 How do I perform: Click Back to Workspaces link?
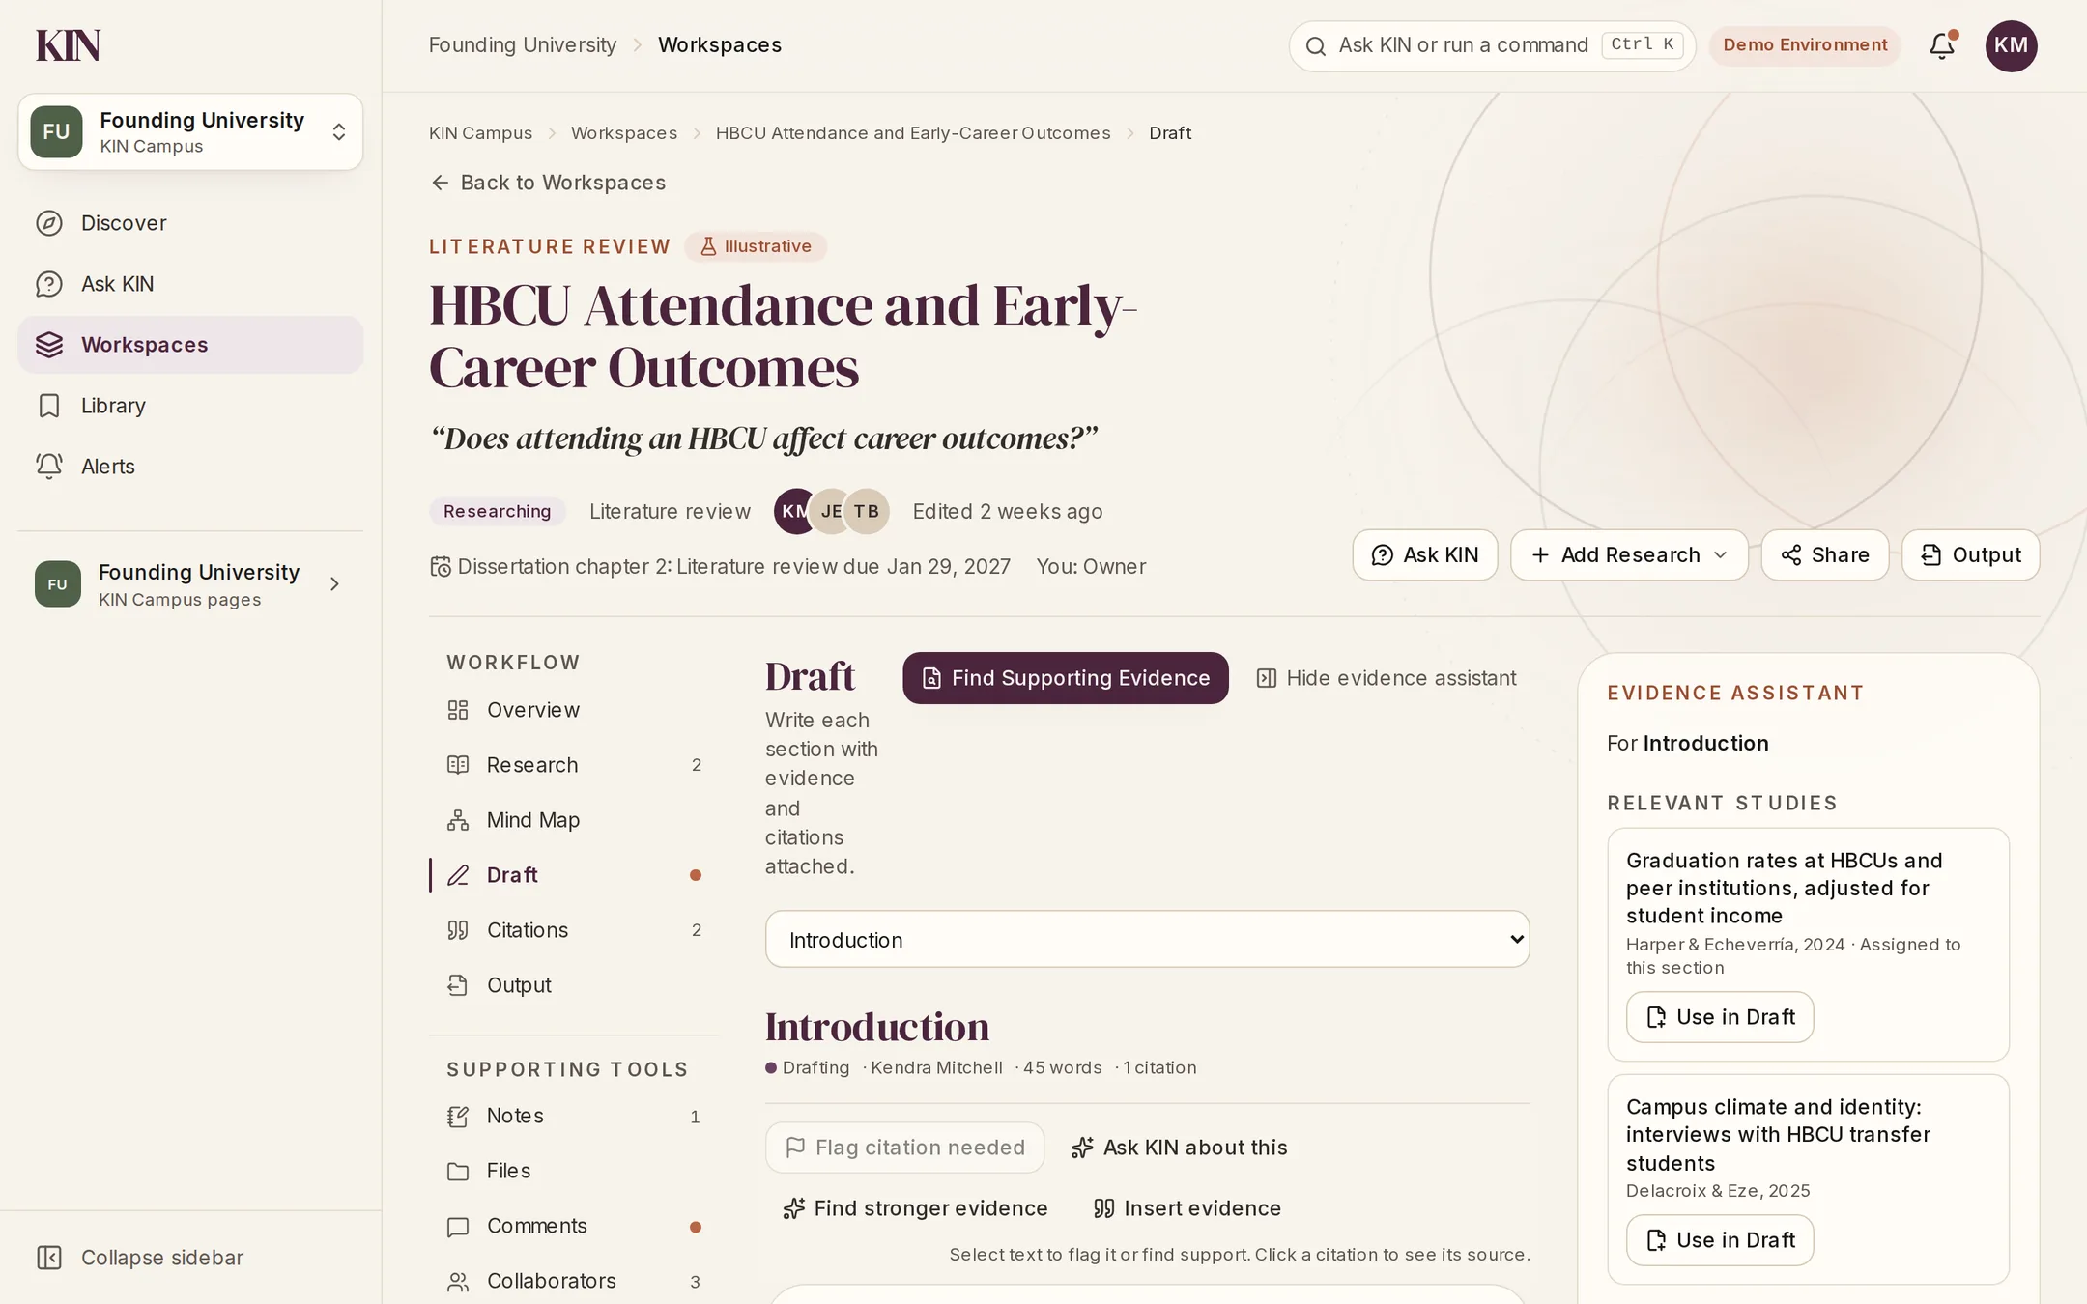(548, 183)
